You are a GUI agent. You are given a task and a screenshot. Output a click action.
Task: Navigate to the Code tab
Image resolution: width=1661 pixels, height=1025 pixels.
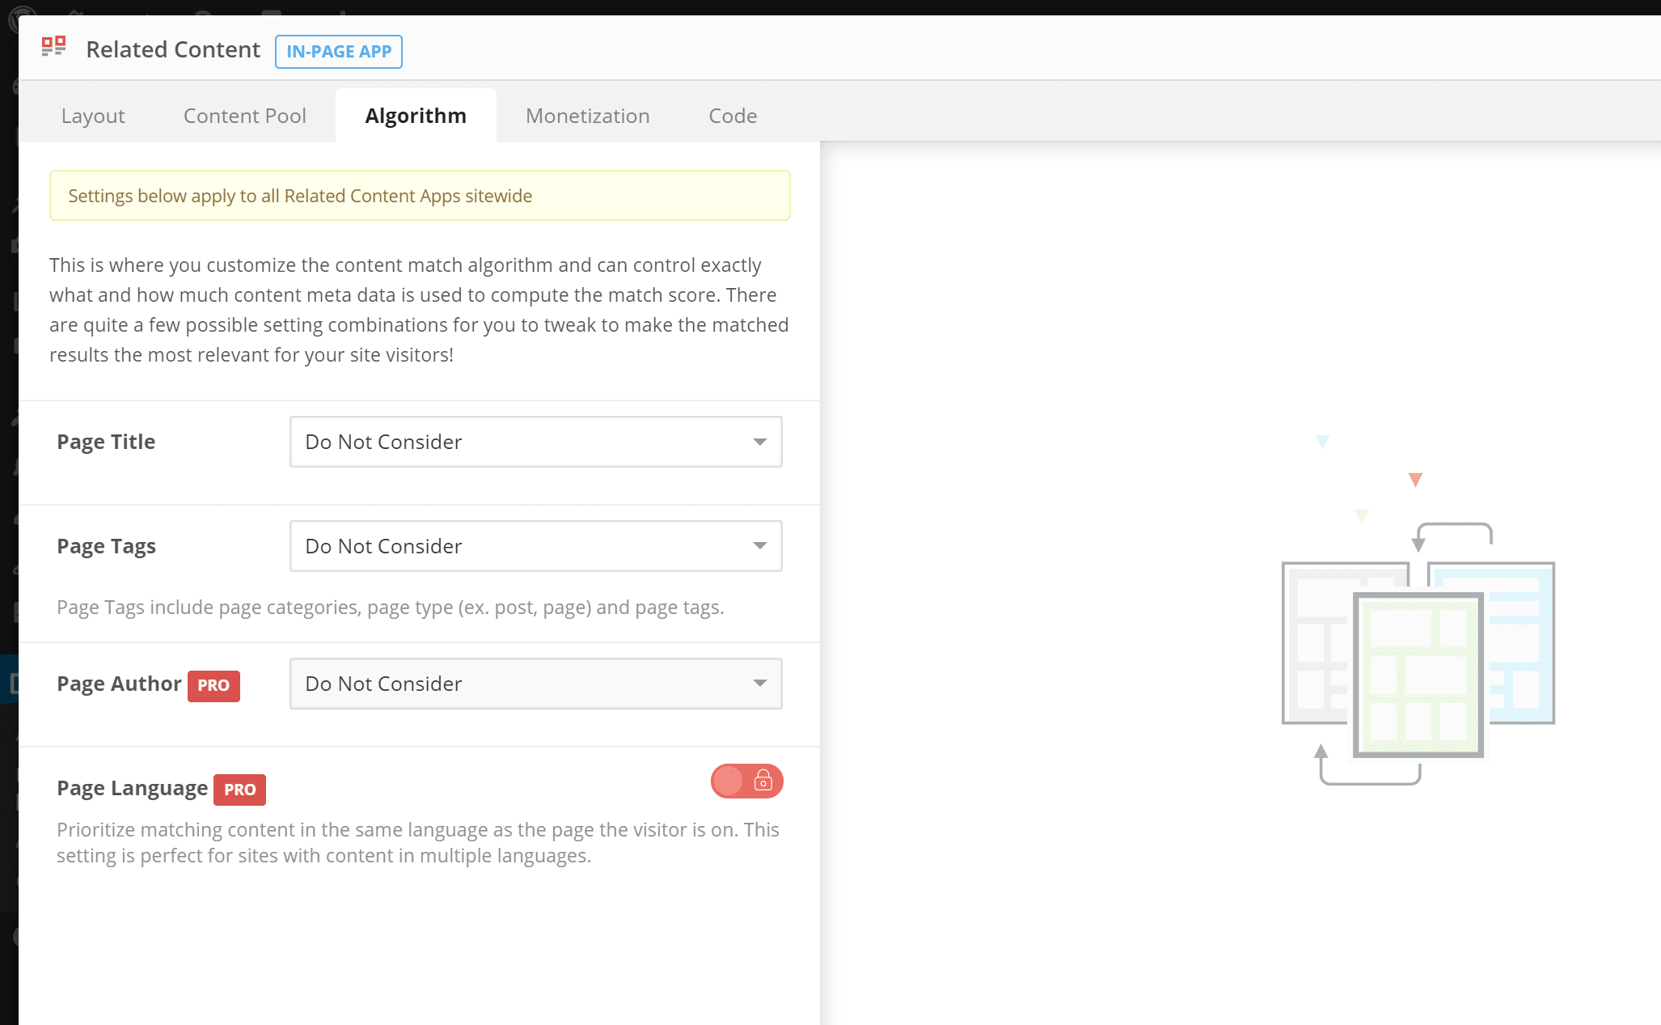(x=732, y=115)
